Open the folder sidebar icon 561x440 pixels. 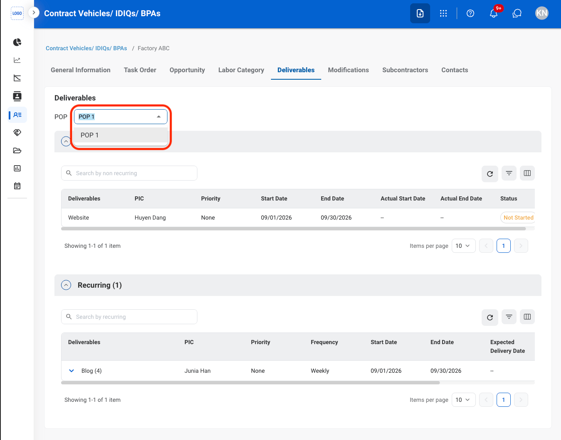[17, 150]
